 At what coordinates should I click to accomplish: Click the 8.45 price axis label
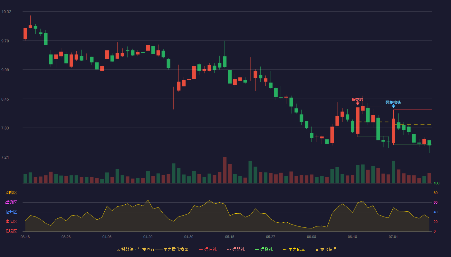[5, 99]
